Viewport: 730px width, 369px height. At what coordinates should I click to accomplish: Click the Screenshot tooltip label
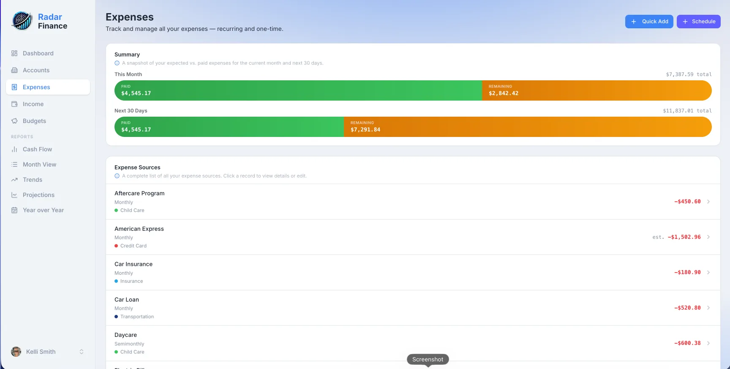[x=428, y=359]
